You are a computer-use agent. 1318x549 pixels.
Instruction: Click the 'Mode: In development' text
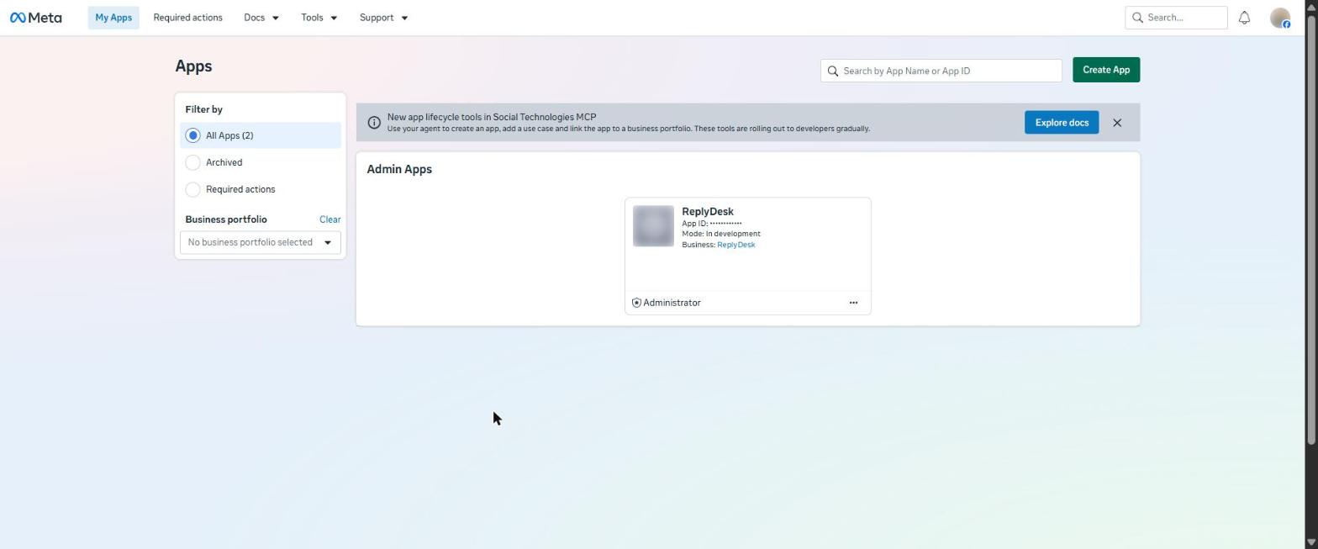[x=721, y=234]
